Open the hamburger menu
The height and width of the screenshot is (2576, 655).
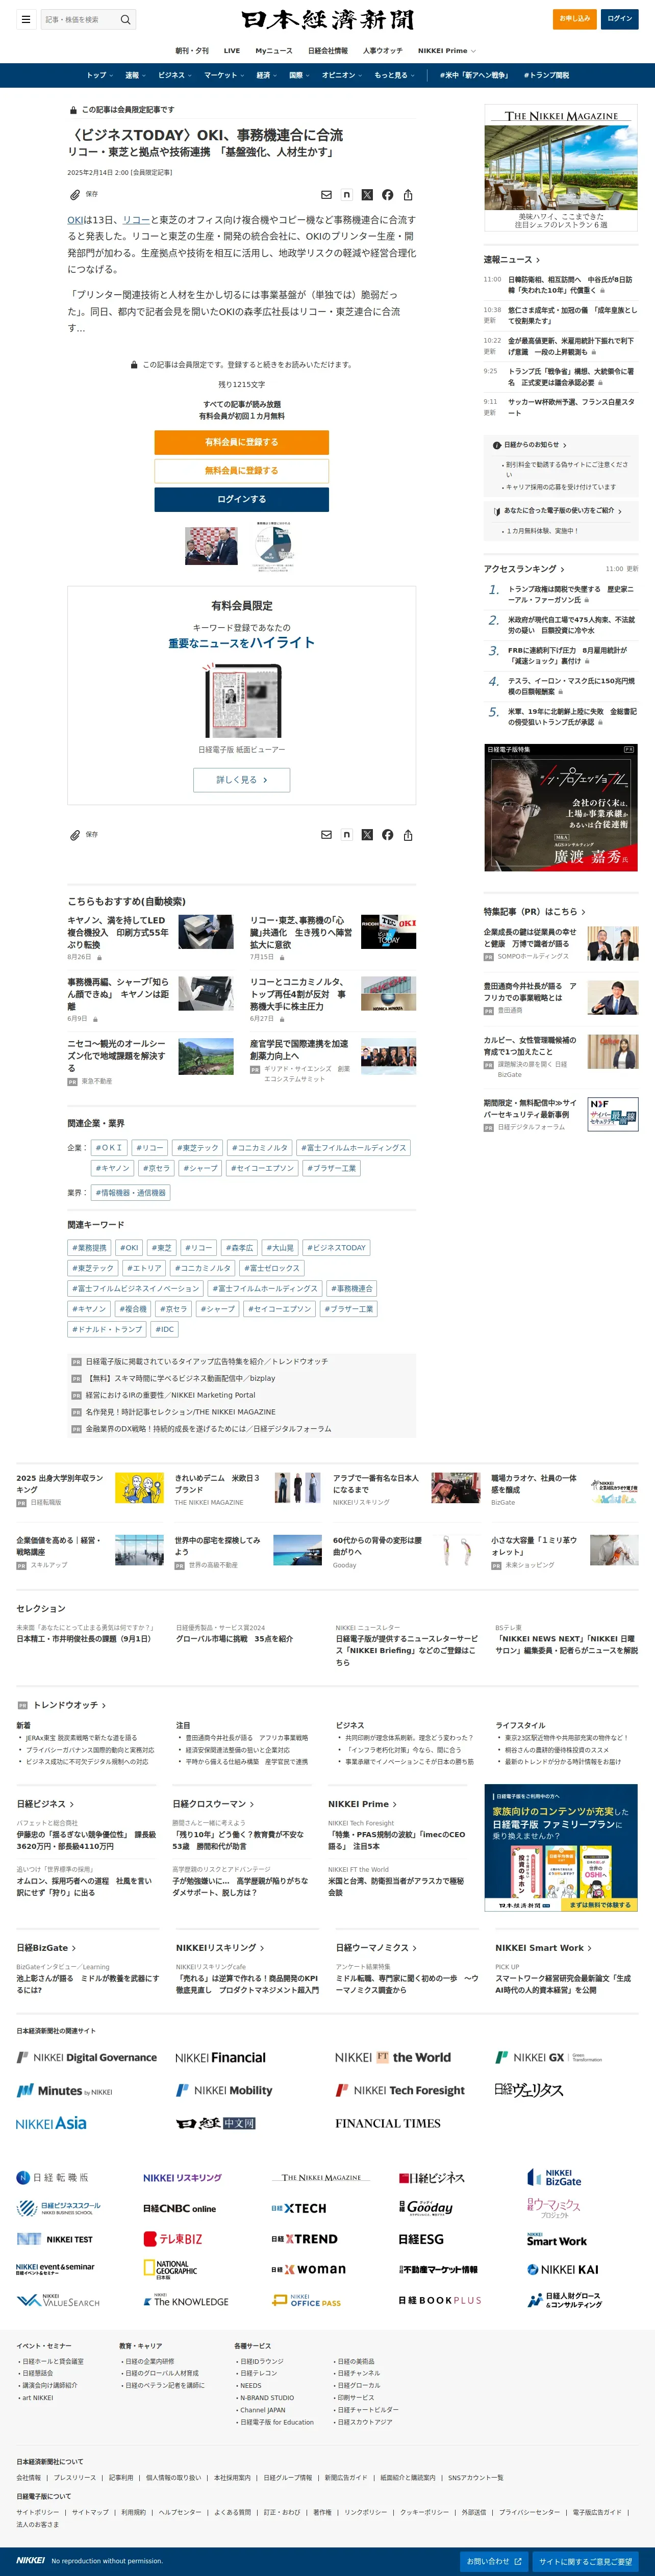25,19
